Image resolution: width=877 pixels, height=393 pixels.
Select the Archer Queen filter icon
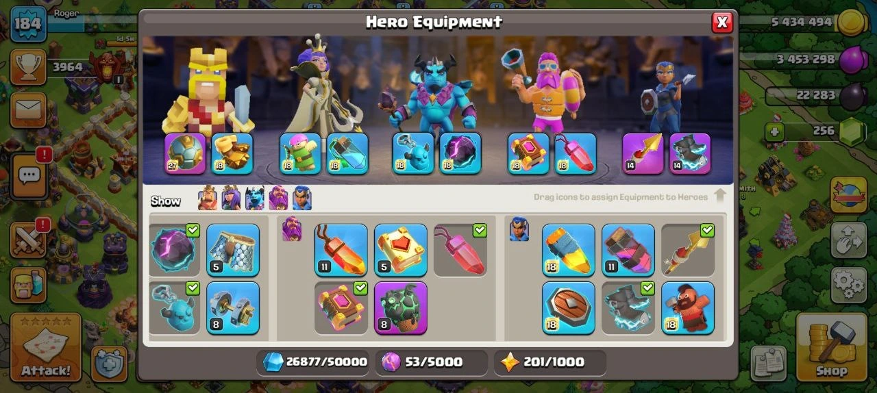point(231,198)
